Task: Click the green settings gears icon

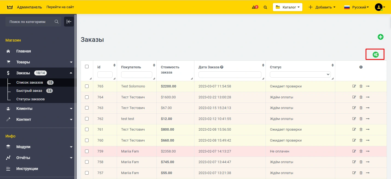Action: [x=376, y=55]
